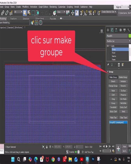Toggle Percent Snap icon

pos(90,13)
